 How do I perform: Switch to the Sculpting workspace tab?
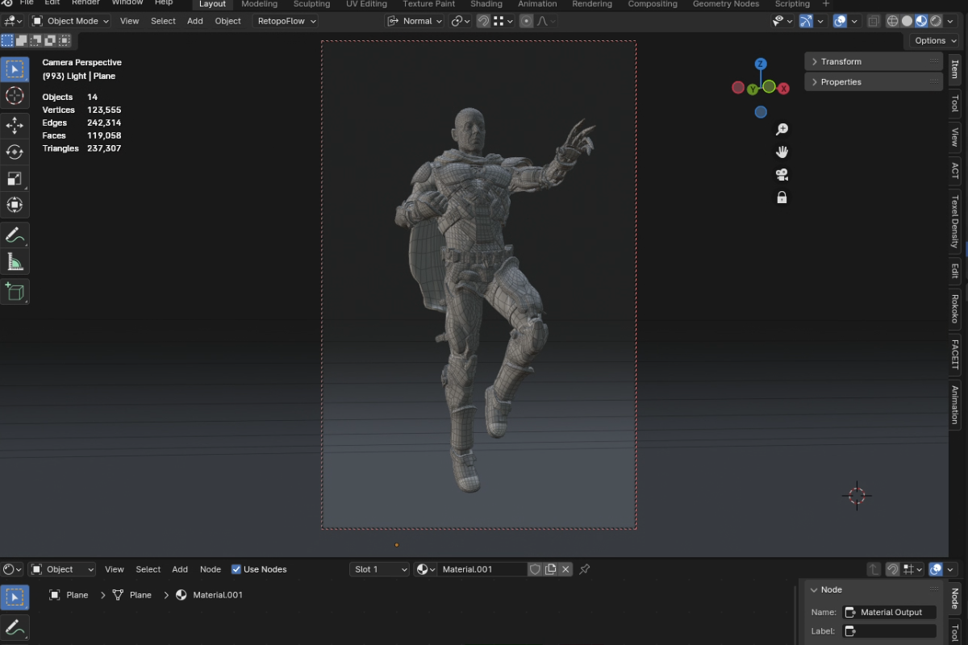point(311,4)
